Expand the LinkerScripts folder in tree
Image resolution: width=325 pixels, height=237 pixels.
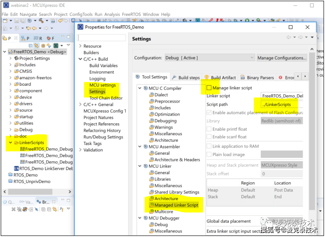(x=11, y=143)
